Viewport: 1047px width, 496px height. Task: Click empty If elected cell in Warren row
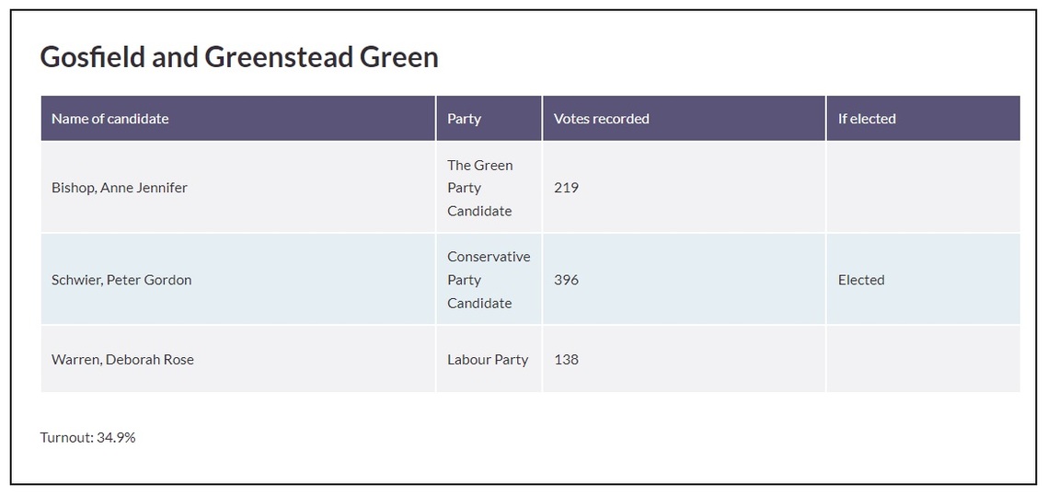922,360
